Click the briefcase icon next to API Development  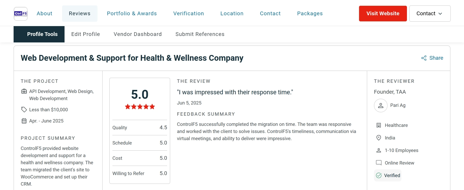[x=24, y=91]
